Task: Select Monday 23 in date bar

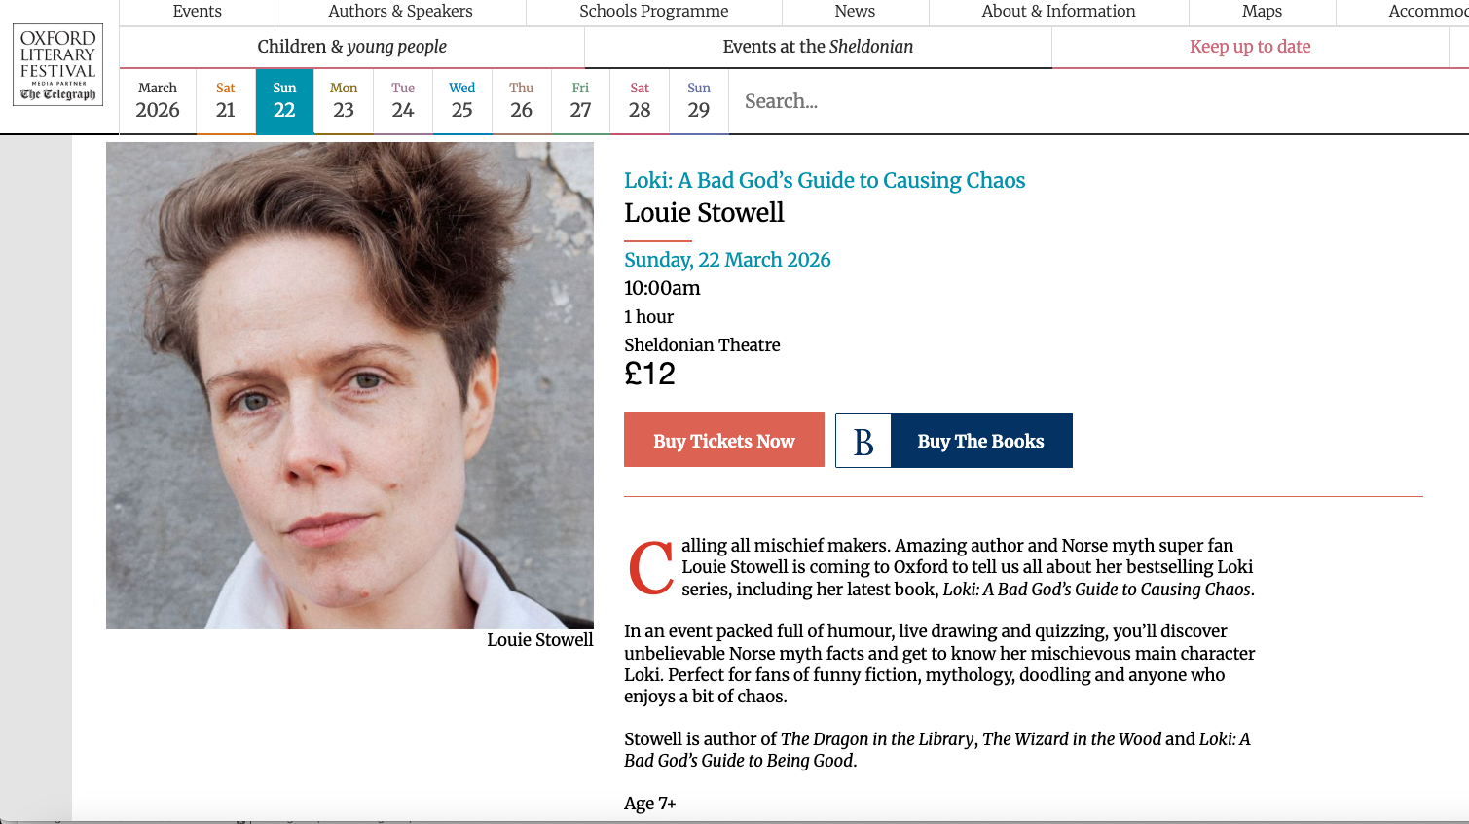Action: pos(344,101)
